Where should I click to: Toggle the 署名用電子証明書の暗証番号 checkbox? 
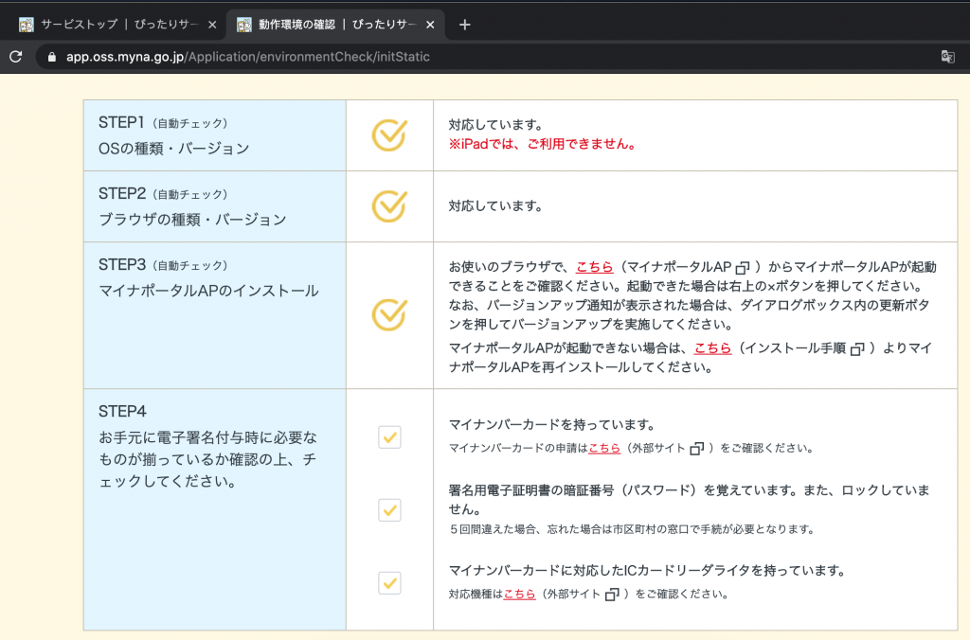388,509
